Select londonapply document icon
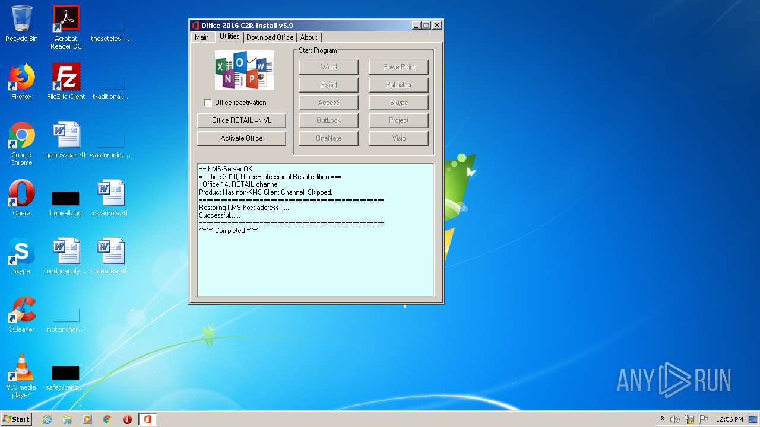The height and width of the screenshot is (427, 760). click(x=66, y=256)
